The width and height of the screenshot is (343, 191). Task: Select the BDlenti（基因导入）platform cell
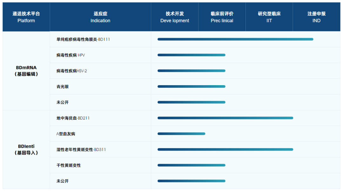click(x=26, y=150)
